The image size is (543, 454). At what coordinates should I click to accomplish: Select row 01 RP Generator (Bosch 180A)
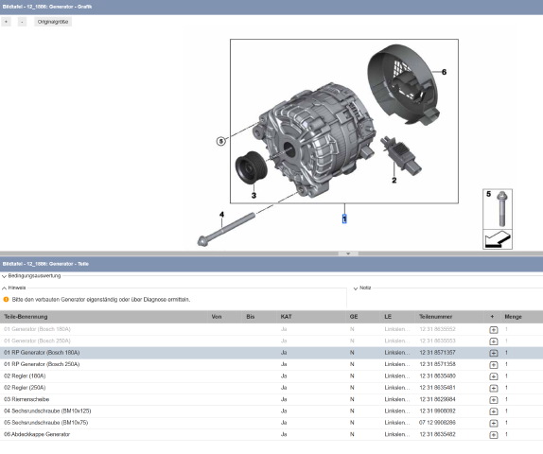coord(271,353)
